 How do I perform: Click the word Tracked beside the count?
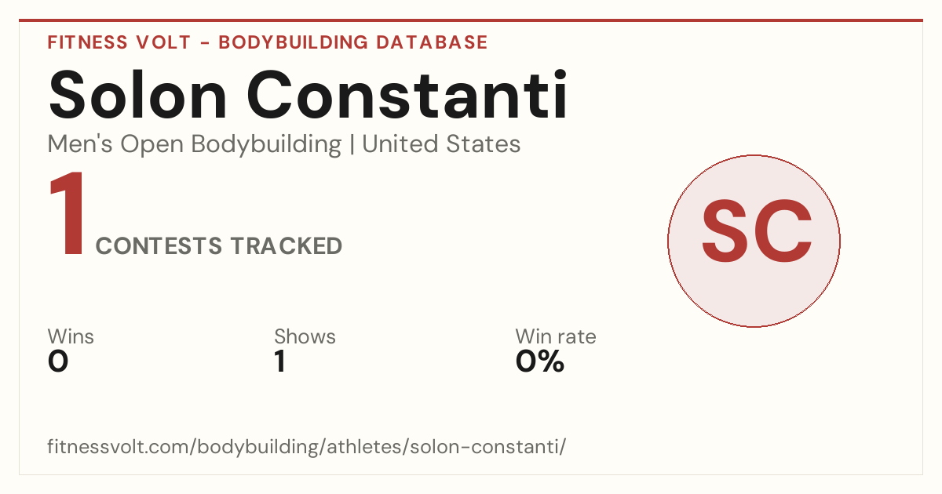(x=286, y=246)
